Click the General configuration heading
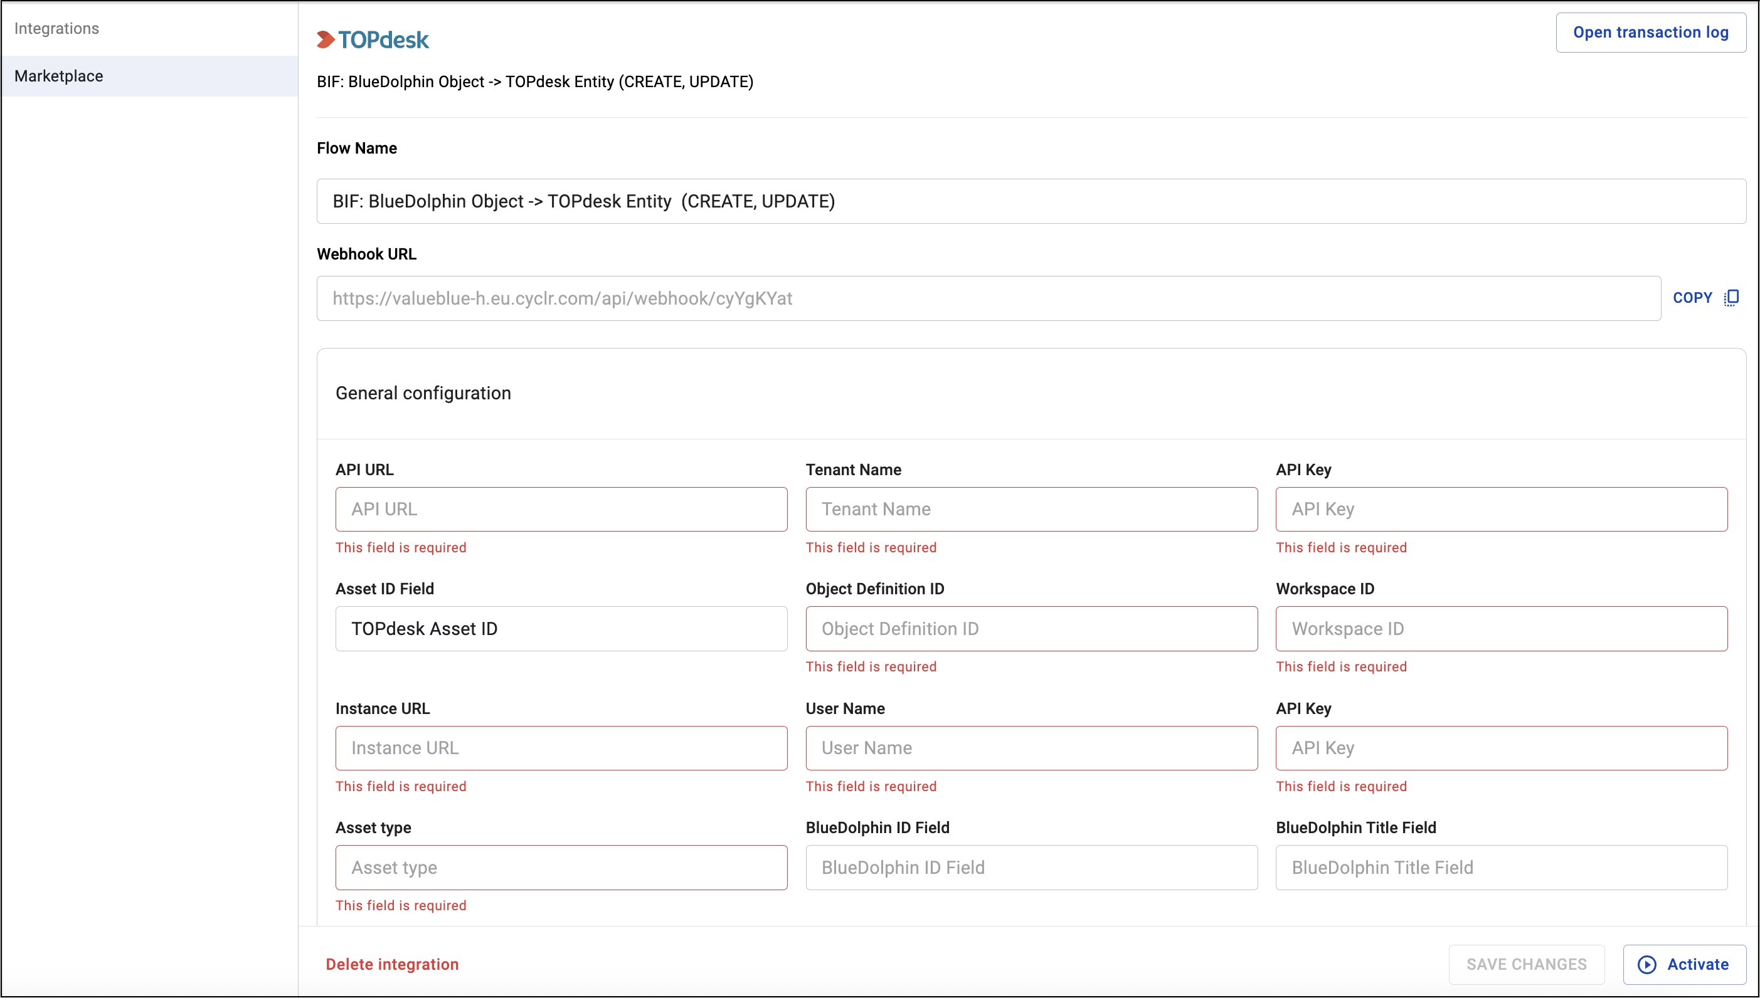Viewport: 1760px width, 998px height. click(423, 393)
